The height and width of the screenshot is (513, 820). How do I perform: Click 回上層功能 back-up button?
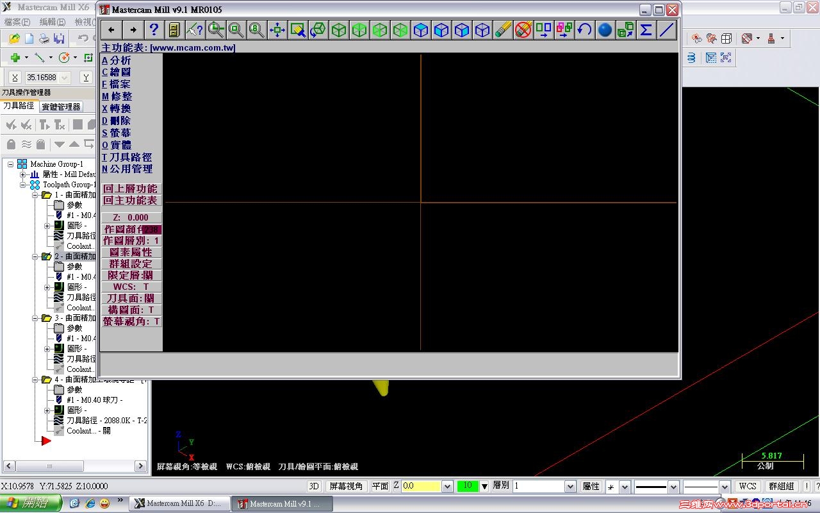131,189
